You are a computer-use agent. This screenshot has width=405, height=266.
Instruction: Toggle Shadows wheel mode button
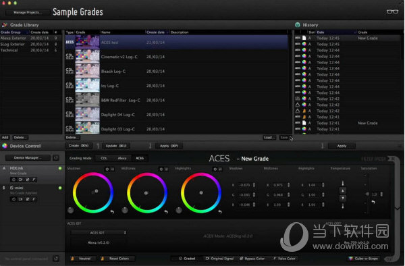pos(113,169)
